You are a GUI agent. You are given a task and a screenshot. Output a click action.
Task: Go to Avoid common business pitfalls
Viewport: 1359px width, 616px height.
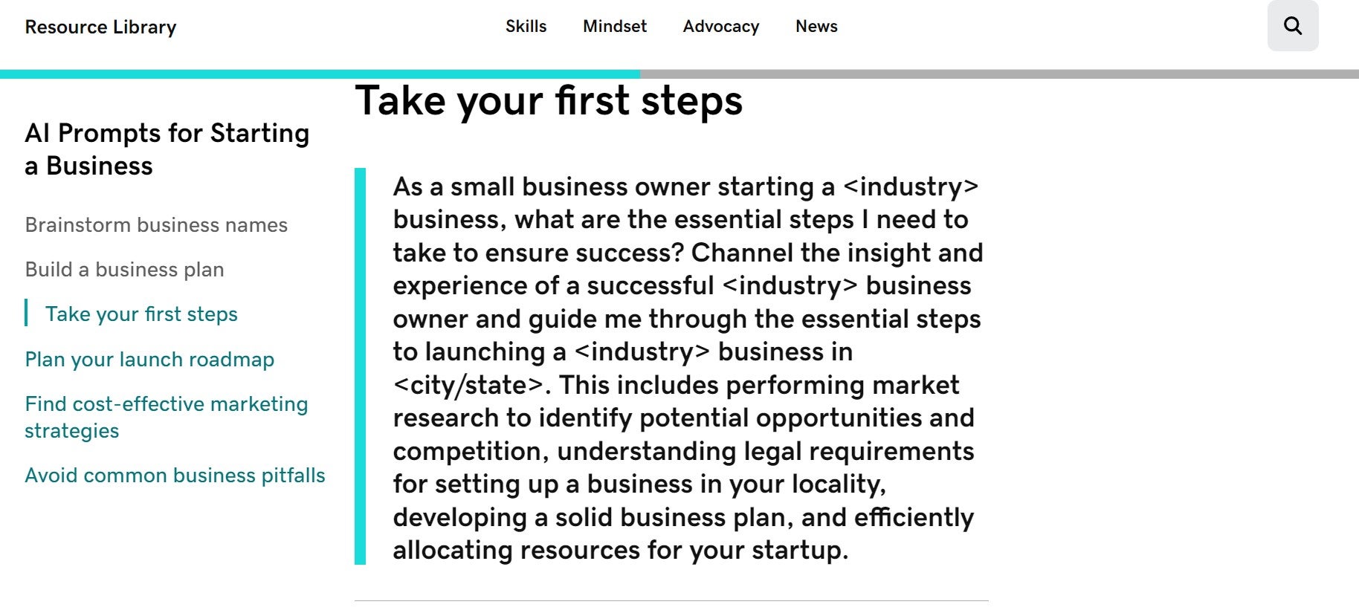point(175,476)
